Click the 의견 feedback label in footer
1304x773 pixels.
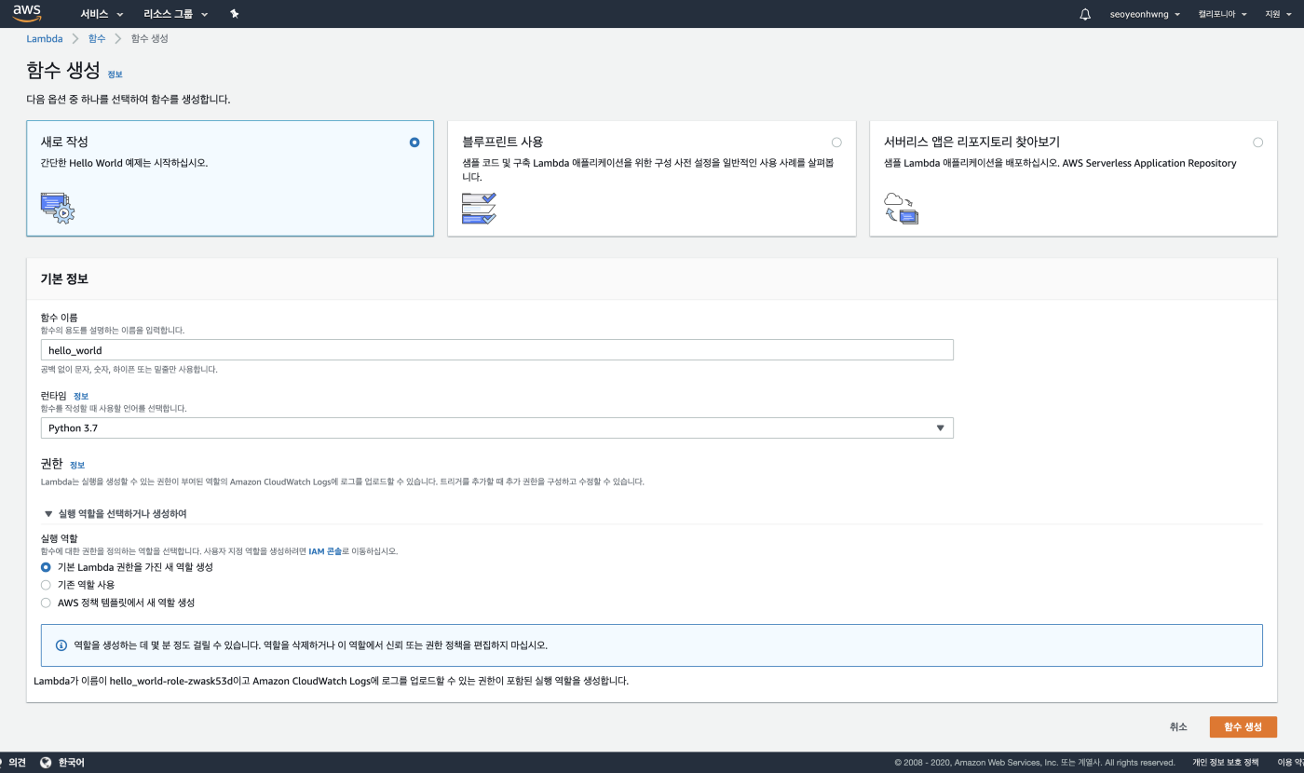coord(17,762)
